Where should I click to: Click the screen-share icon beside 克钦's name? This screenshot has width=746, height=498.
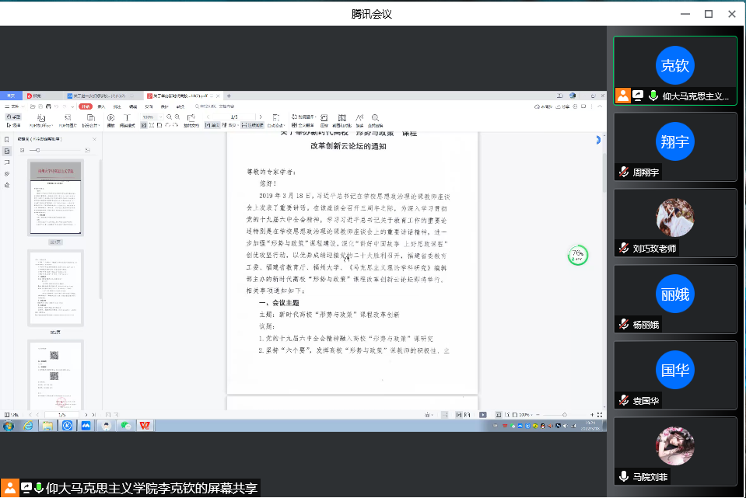(x=638, y=96)
